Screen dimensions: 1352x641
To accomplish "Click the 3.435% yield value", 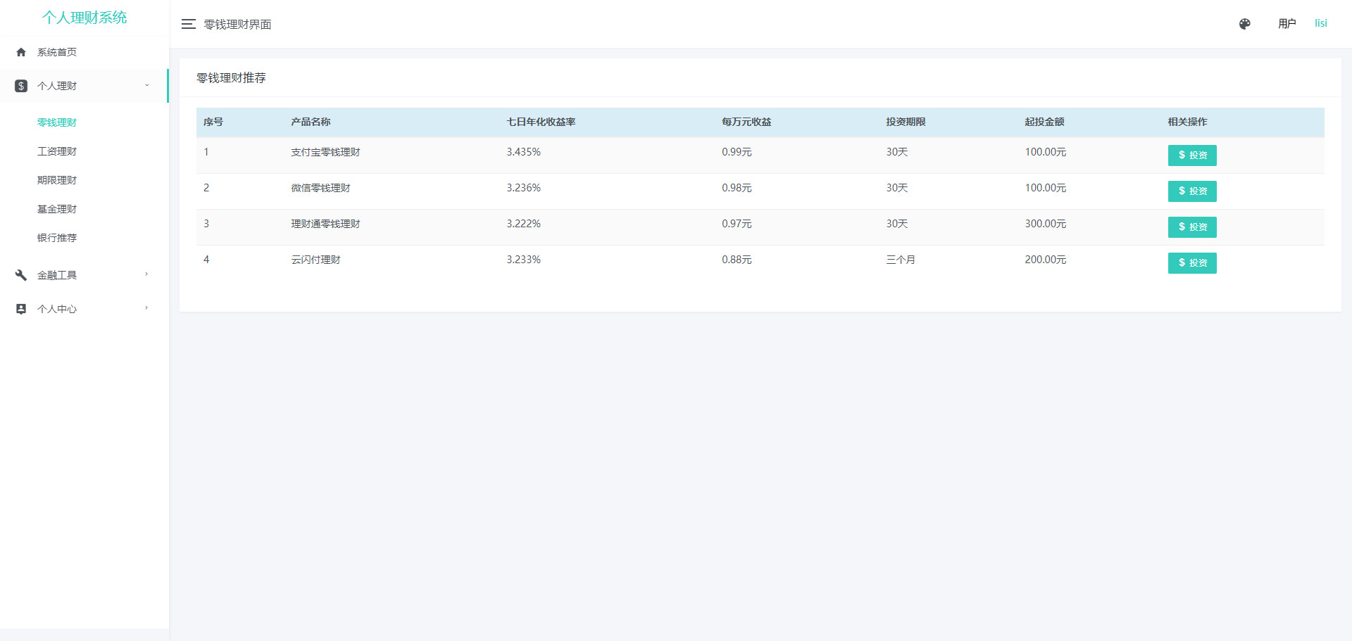I will pos(523,152).
